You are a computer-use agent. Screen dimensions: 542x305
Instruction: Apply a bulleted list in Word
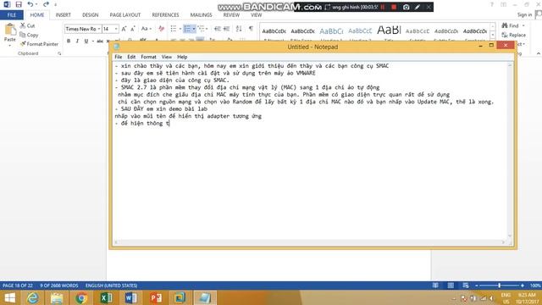[174, 29]
